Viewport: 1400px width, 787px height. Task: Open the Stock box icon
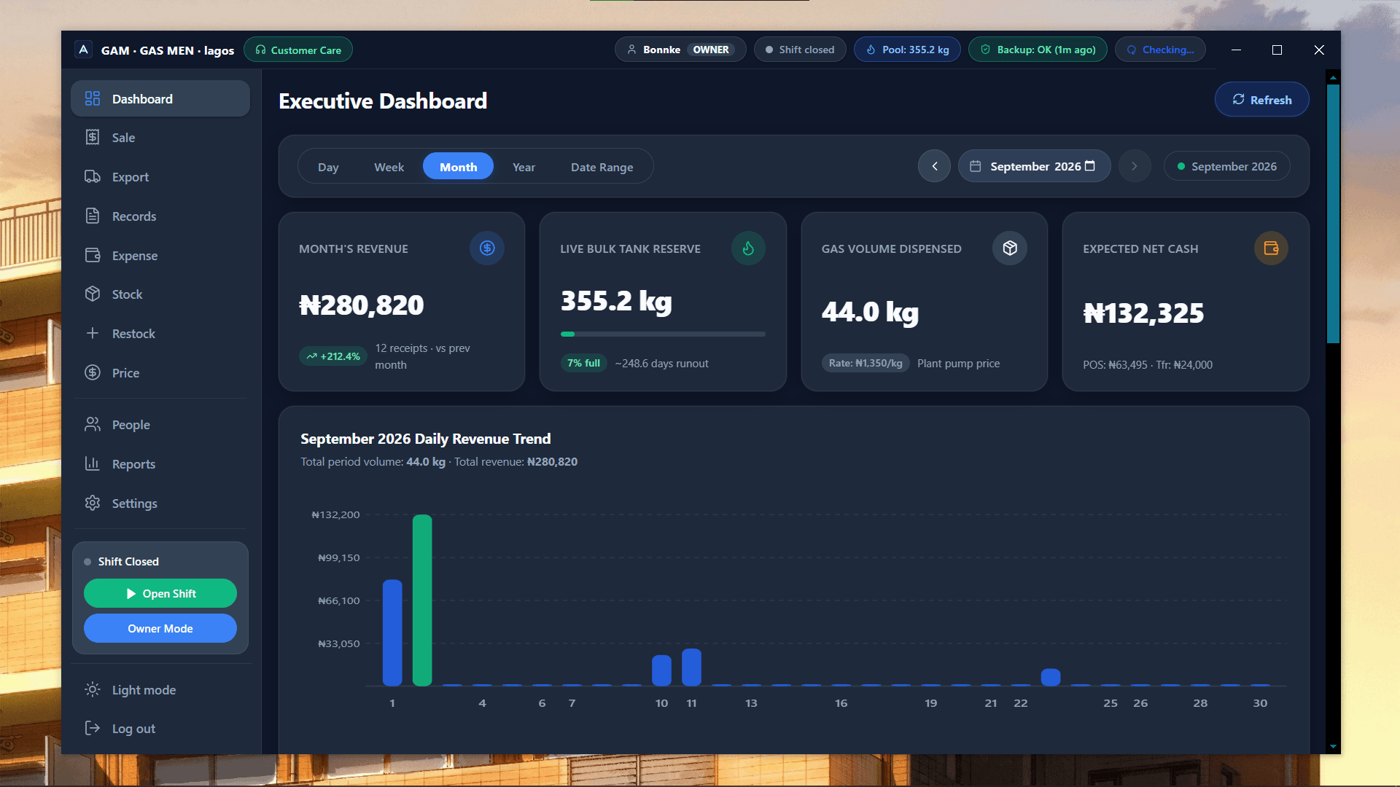[93, 294]
